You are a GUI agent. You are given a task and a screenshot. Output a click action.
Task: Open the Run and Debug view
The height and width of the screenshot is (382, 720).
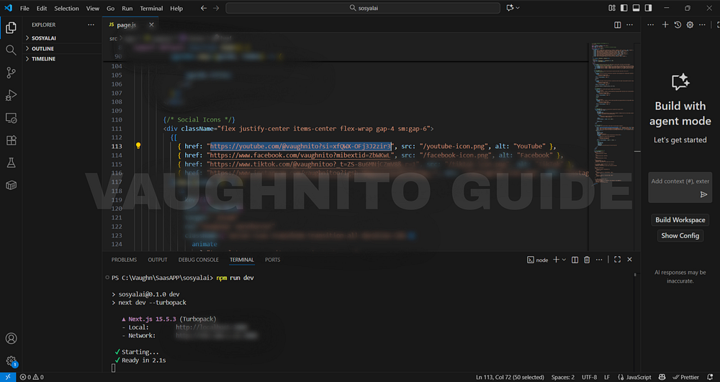point(11,95)
